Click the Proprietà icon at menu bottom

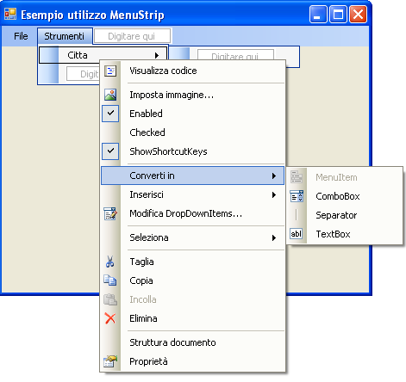click(x=110, y=361)
